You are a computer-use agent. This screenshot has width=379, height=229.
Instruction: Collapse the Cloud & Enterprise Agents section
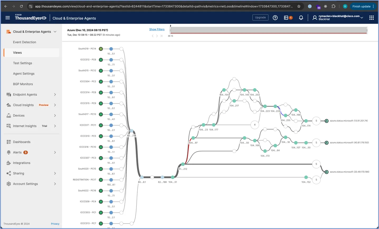point(55,32)
